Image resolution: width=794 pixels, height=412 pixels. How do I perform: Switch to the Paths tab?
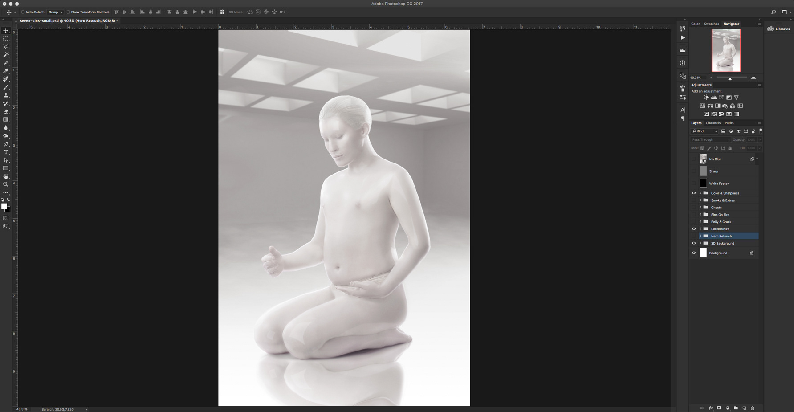pyautogui.click(x=729, y=123)
